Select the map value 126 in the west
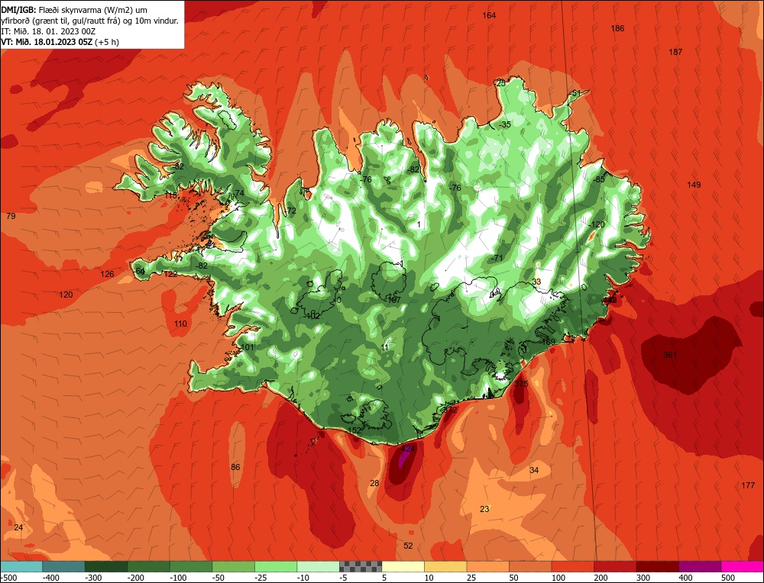 pos(107,274)
